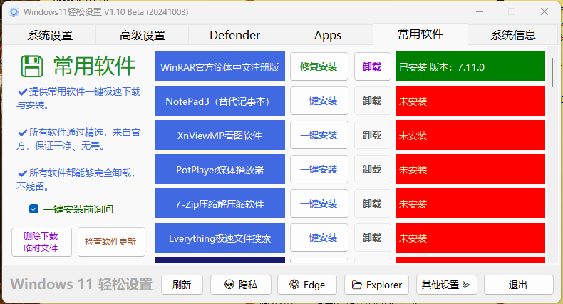Click NotePad3's 未安装 status cell
Image resolution: width=563 pixels, height=304 pixels.
(470, 101)
